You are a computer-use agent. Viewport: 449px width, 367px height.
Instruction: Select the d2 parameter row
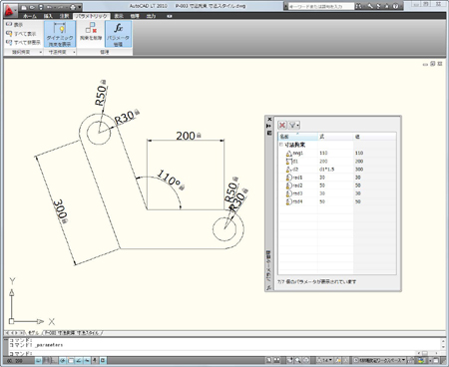pyautogui.click(x=337, y=170)
